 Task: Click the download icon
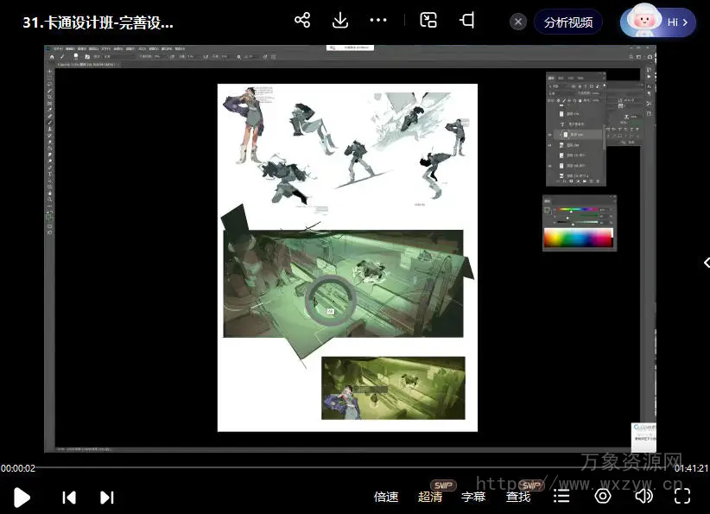pyautogui.click(x=340, y=21)
